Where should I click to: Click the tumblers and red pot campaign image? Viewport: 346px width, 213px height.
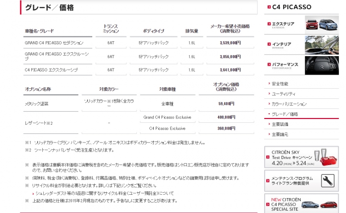coord(326,157)
